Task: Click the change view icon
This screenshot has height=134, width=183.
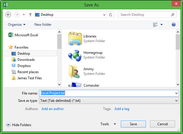Action: click(x=155, y=25)
